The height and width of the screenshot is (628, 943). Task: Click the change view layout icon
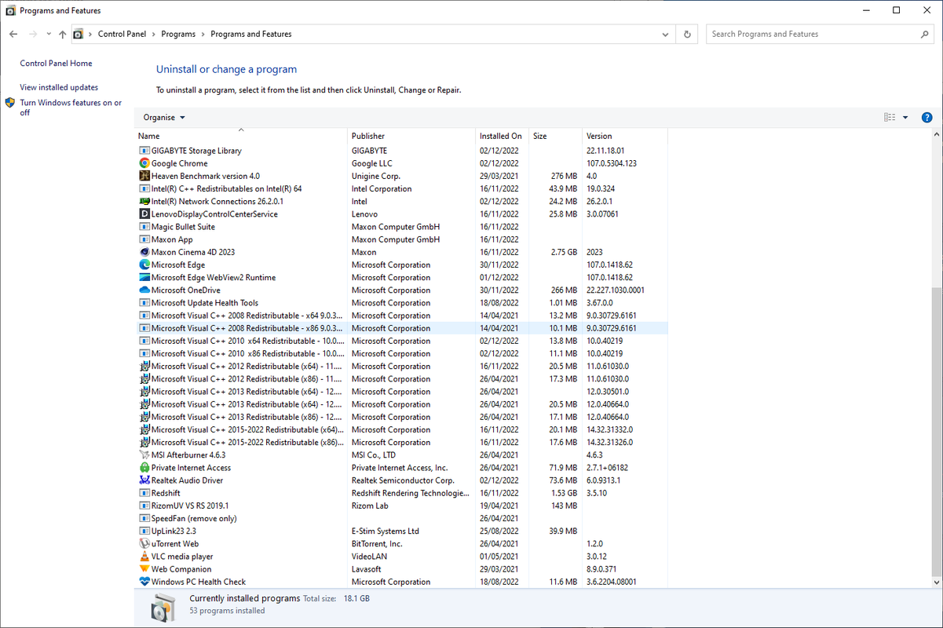click(890, 118)
